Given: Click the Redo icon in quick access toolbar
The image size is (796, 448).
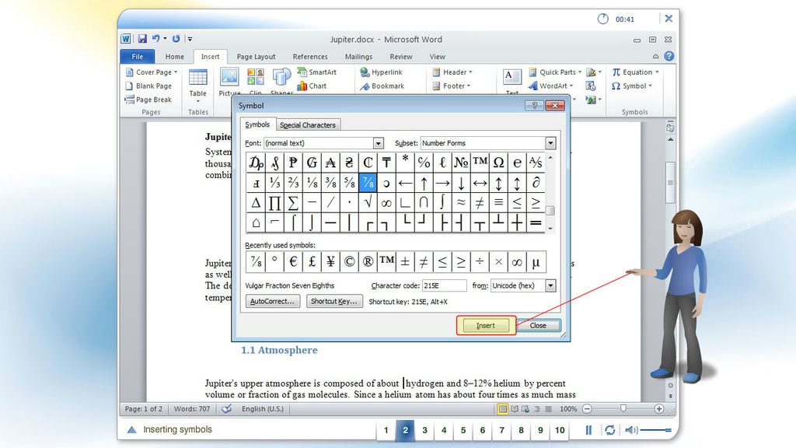Looking at the screenshot, I should point(176,39).
